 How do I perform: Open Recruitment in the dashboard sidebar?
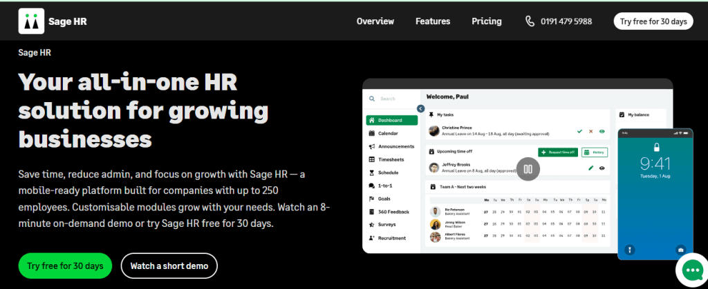392,238
